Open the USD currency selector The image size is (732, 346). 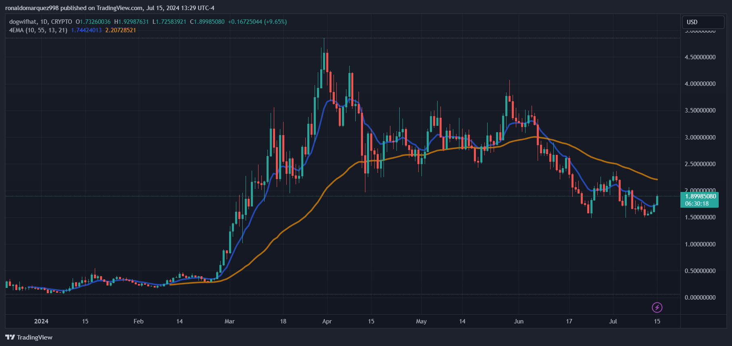(703, 22)
